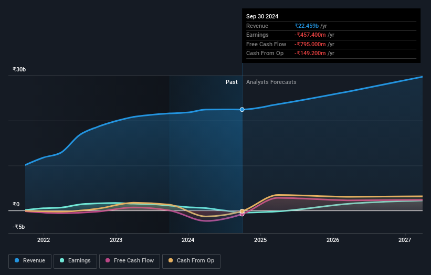Screen dimensions: 431x275
Task: Click the Sep 30 2024 tooltip date
Action: (x=262, y=16)
